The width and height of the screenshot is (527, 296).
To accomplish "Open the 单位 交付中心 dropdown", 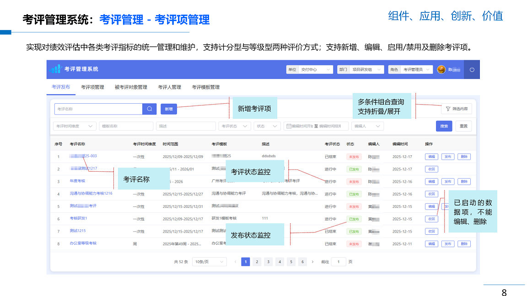I will 316,69.
